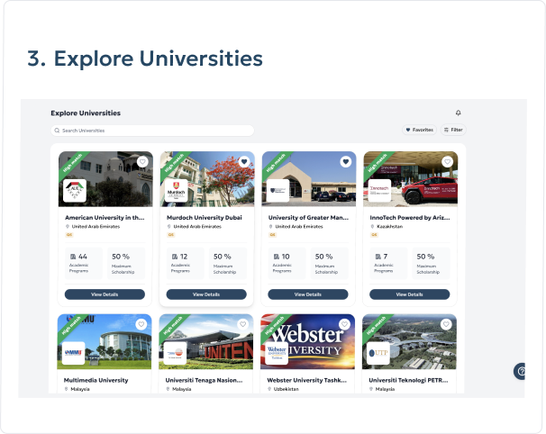Open 'Webster University Tashk...' title
The height and width of the screenshot is (434, 546).
306,380
